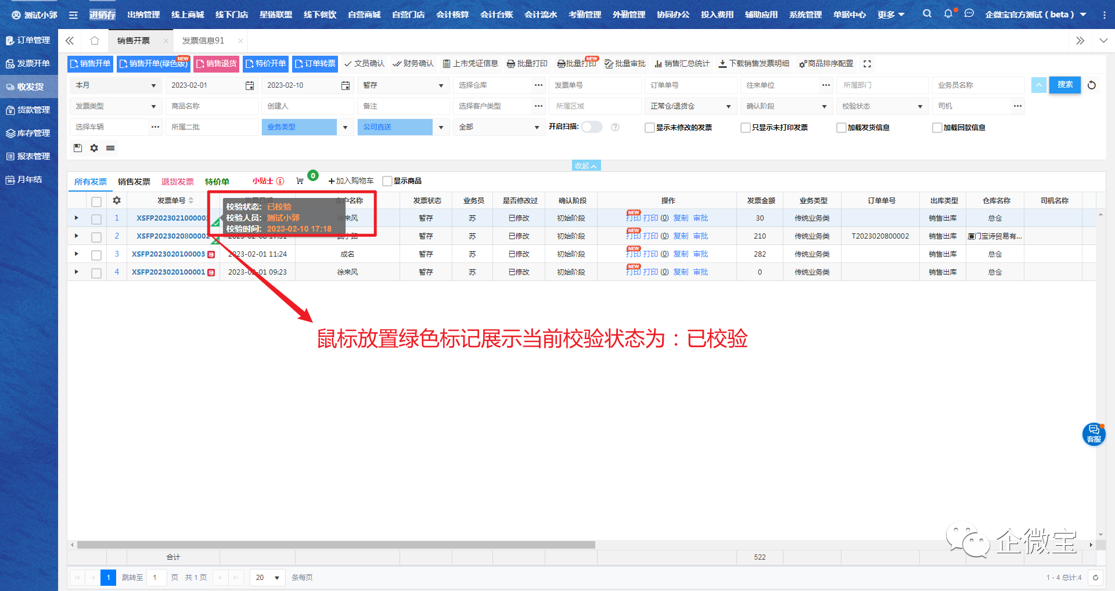Click the home icon in tab bar

pyautogui.click(x=95, y=41)
